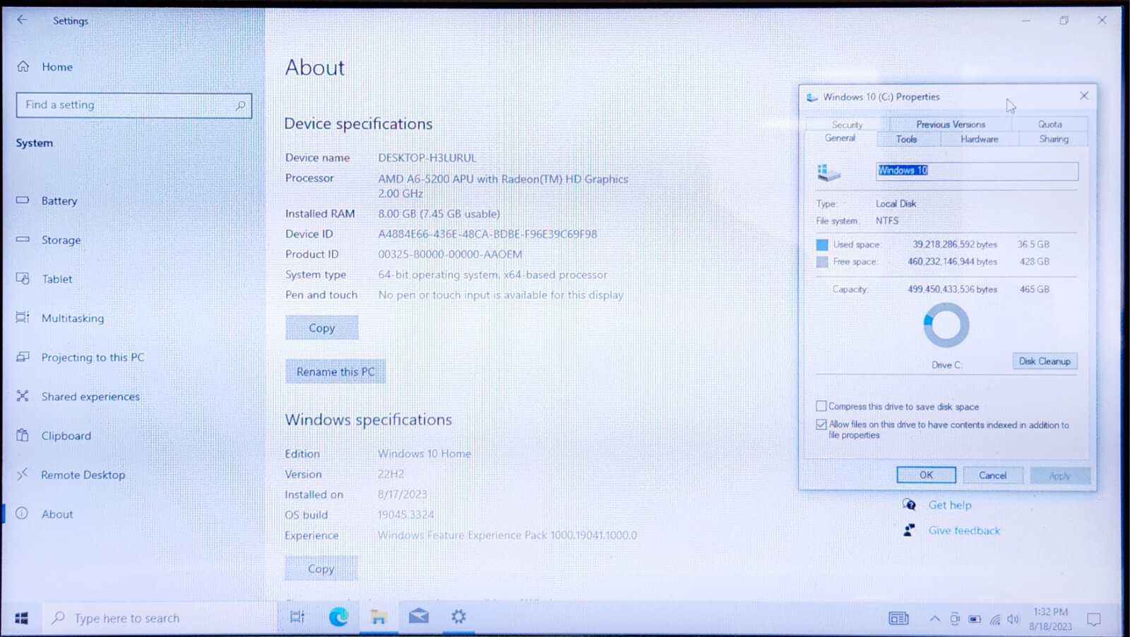
Task: Switch to the Previous Versions tab
Action: click(951, 124)
